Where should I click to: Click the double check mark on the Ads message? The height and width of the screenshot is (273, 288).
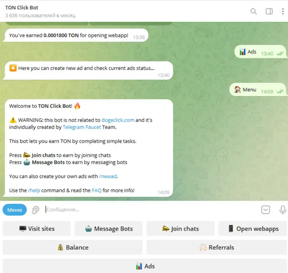pos(280,54)
